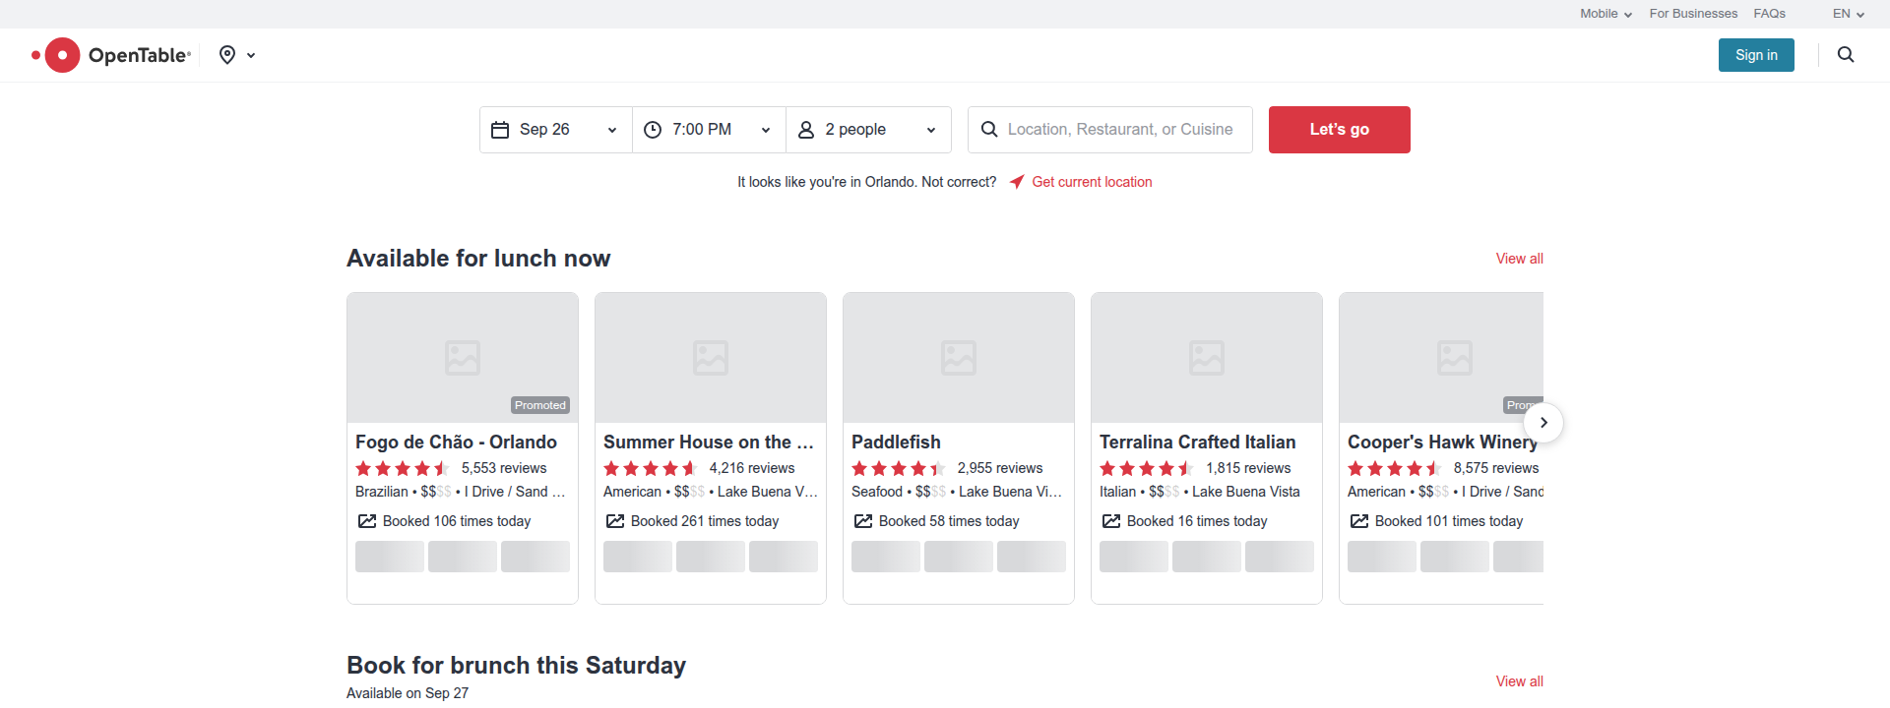Click the 2,955 reviews text
This screenshot has height=708, width=1890.
(x=1000, y=468)
